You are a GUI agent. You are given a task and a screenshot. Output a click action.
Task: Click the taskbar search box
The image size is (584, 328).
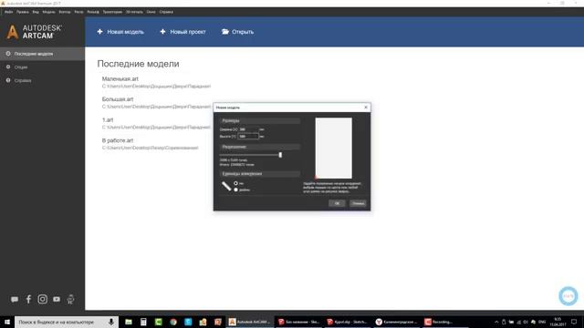click(x=67, y=322)
